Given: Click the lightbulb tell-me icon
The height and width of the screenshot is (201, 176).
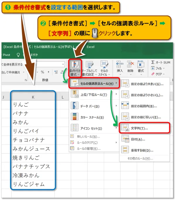Looking at the screenshot, I should [x=18, y=55].
